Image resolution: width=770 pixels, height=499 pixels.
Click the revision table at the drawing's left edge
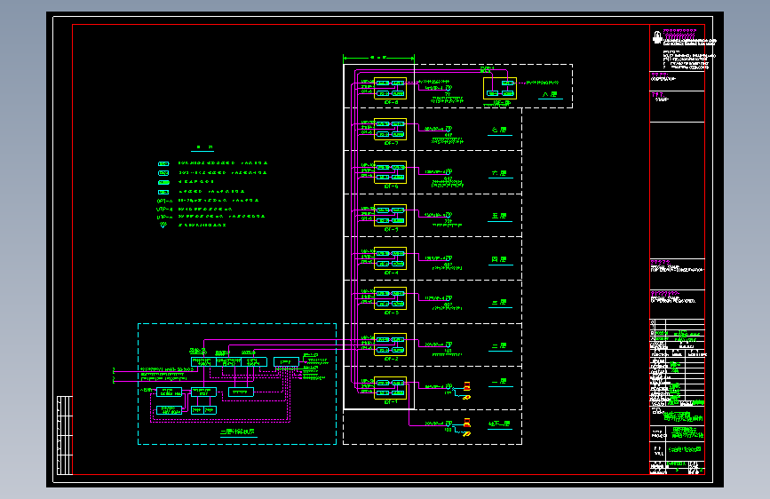click(x=64, y=436)
